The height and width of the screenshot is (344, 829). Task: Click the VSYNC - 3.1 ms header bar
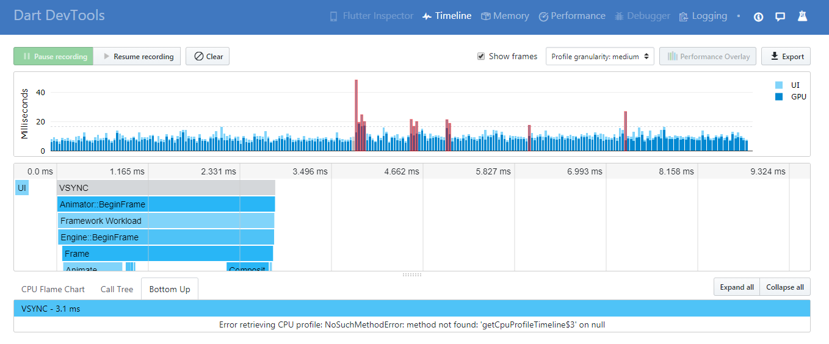point(412,309)
